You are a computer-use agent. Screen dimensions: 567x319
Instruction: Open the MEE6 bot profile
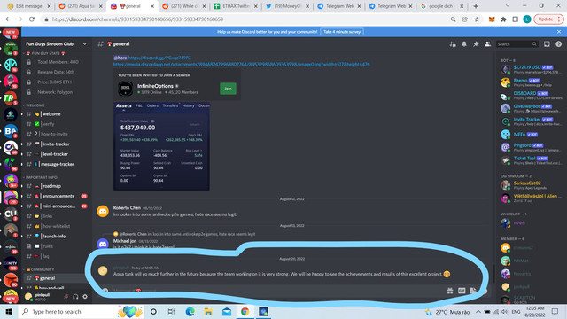[531, 135]
